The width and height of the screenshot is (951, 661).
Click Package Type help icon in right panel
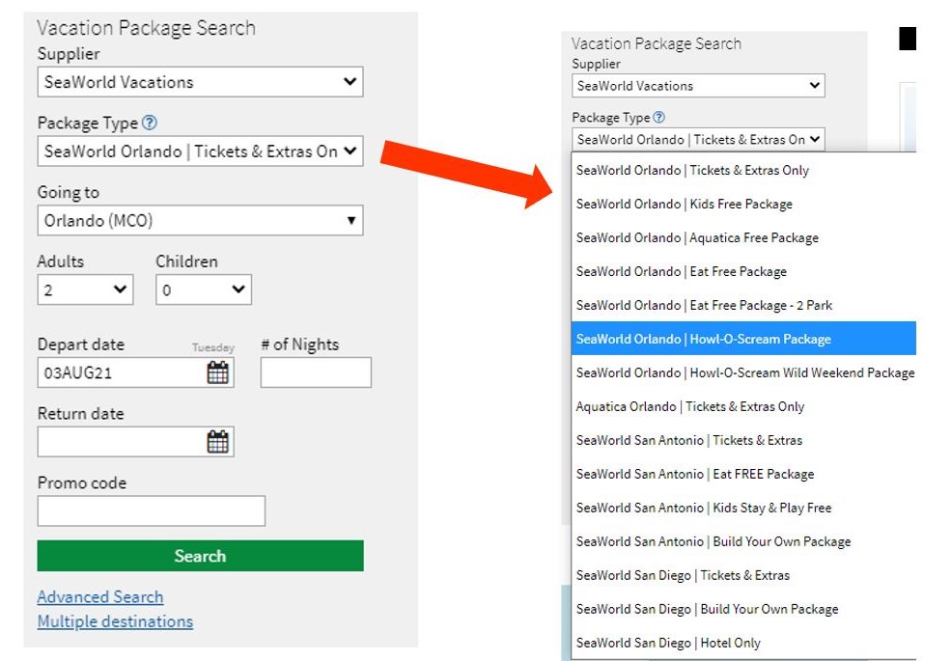point(658,118)
